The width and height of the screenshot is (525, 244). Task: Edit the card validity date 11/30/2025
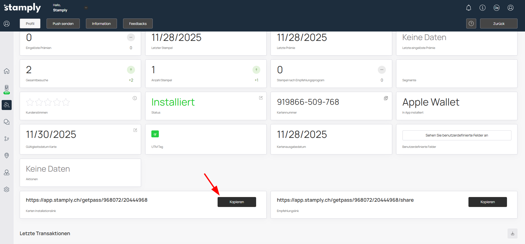point(135,130)
